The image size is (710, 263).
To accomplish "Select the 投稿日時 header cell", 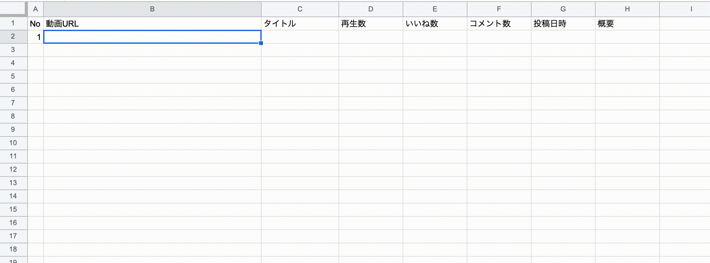I will pos(563,23).
